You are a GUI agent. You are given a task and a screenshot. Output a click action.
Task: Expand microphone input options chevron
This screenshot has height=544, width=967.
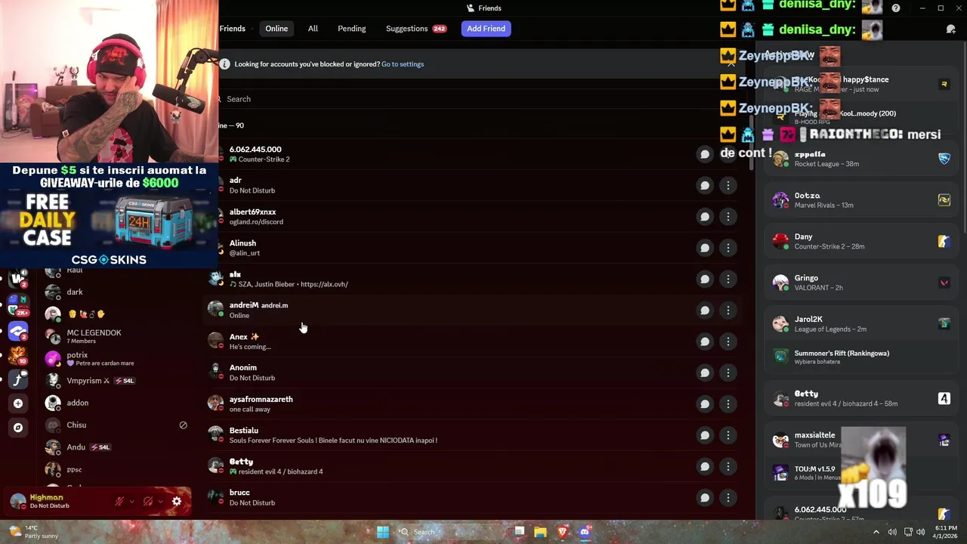point(131,501)
